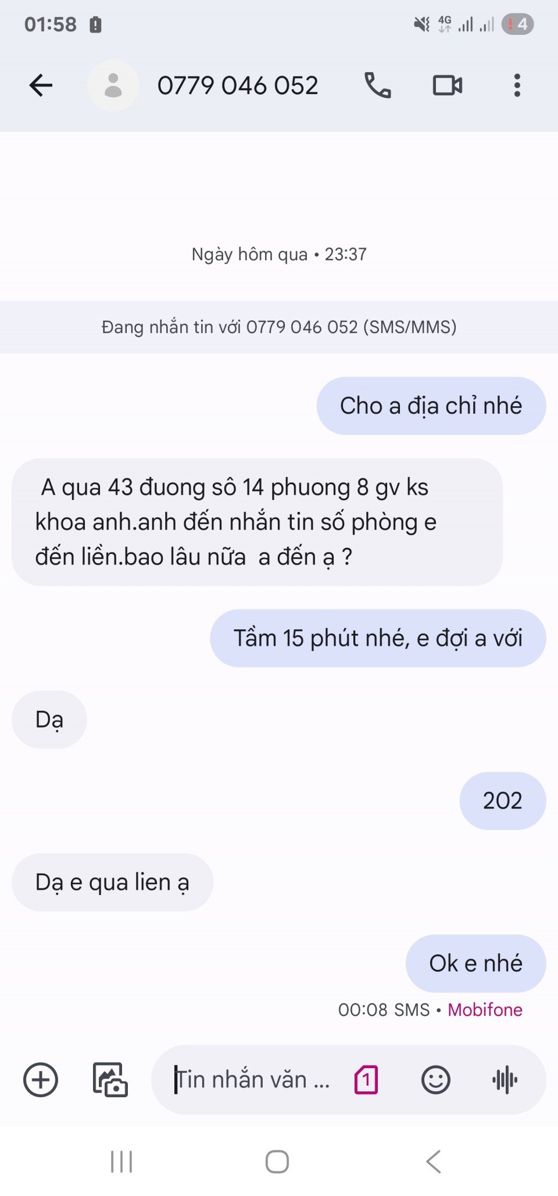The width and height of the screenshot is (558, 1196).
Task: Open recent apps from the navigation bar
Action: (x=121, y=1162)
